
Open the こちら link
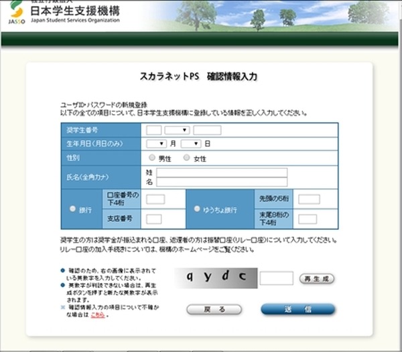98,314
